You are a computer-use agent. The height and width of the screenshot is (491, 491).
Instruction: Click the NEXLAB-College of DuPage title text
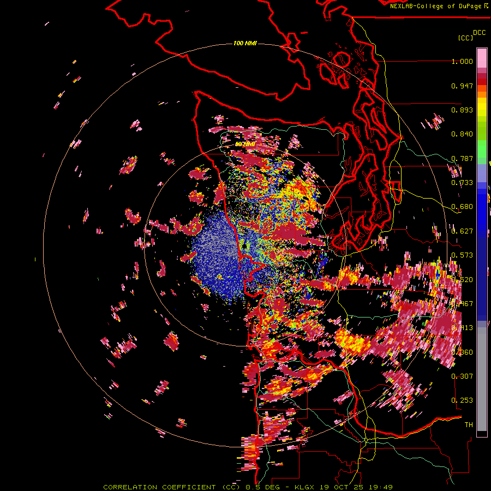click(x=437, y=6)
